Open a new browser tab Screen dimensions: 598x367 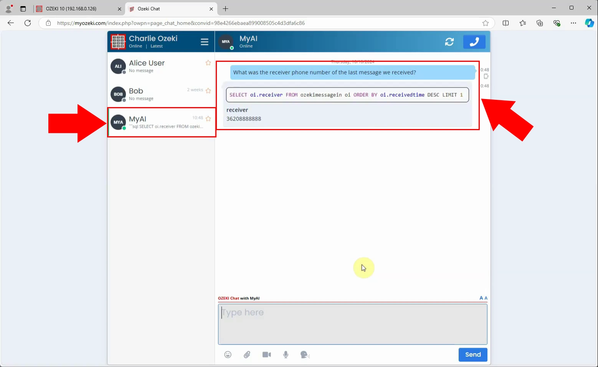226,9
